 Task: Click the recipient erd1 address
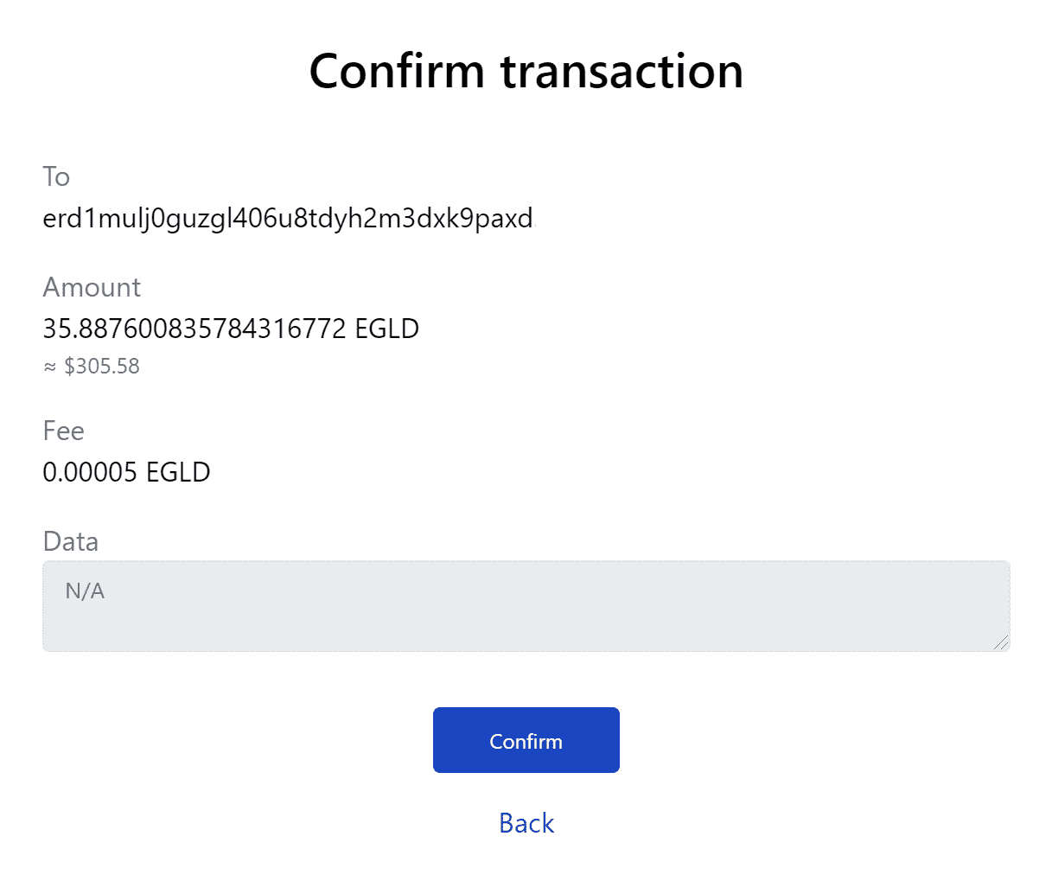click(x=288, y=219)
